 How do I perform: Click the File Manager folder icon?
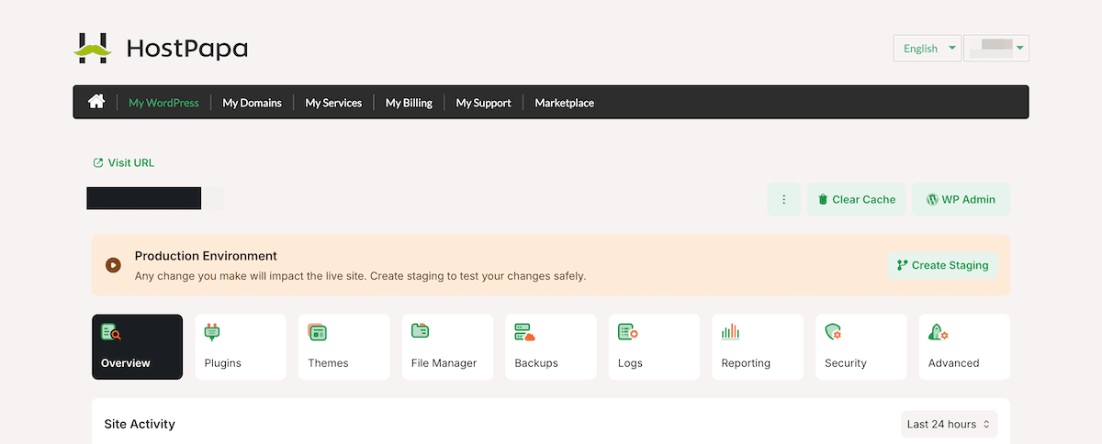(x=421, y=331)
